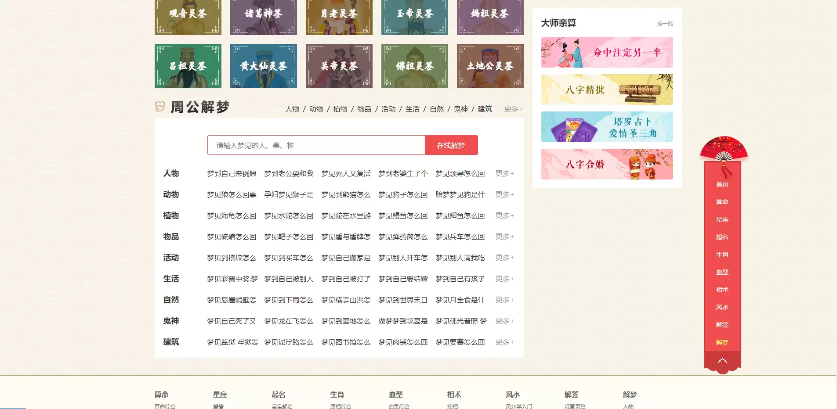
Task: Select 人物 in the 周公解梦 header tabs
Action: [292, 109]
